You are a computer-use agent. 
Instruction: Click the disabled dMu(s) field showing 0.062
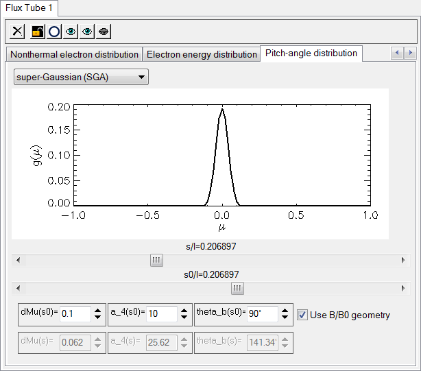point(75,343)
